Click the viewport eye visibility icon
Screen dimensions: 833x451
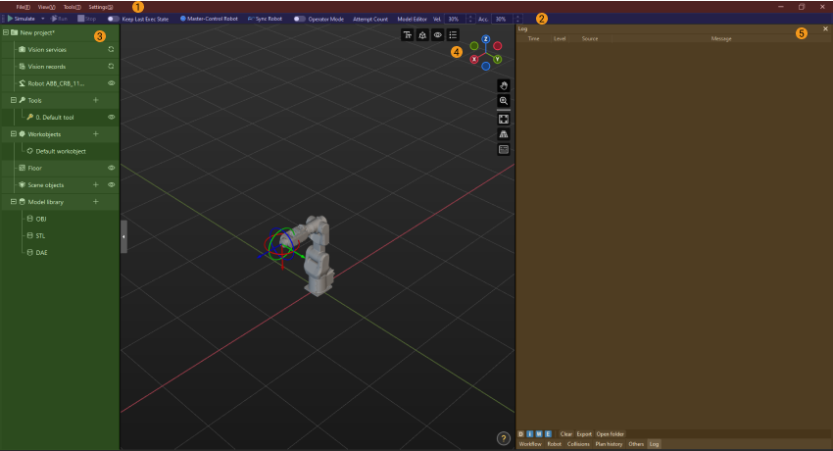click(437, 35)
